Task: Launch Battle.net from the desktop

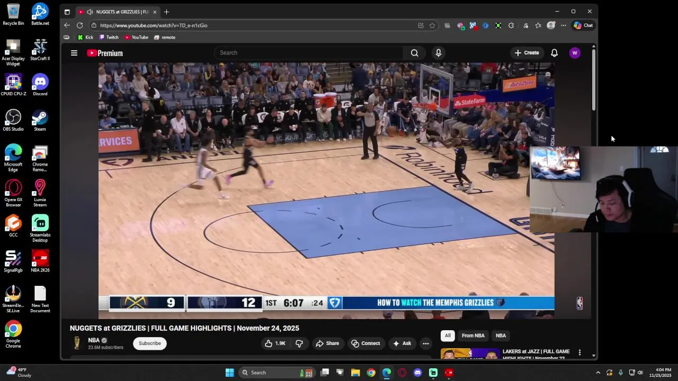Action: pyautogui.click(x=40, y=14)
